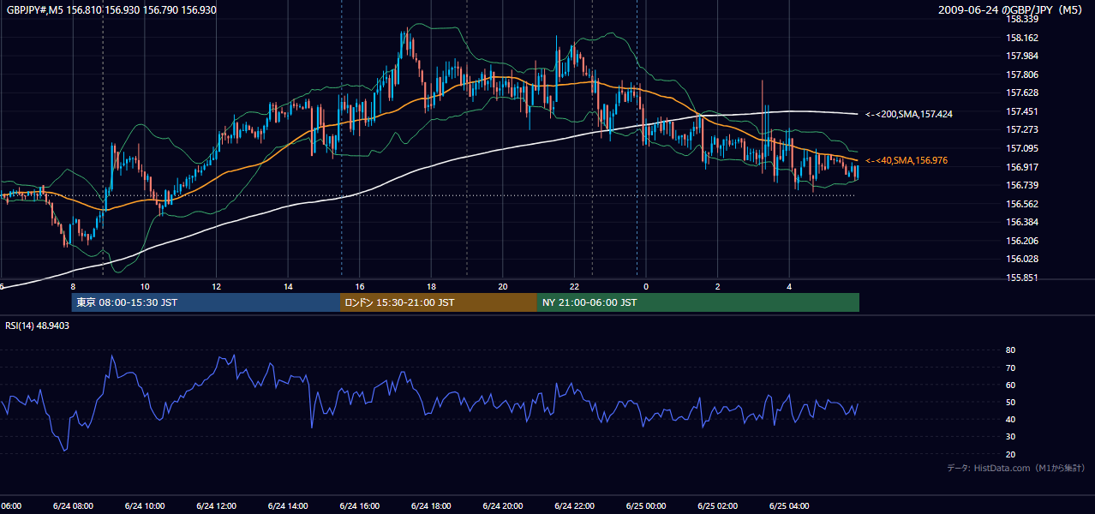
Task: Click price axis value 157.984
Action: click(x=1021, y=56)
